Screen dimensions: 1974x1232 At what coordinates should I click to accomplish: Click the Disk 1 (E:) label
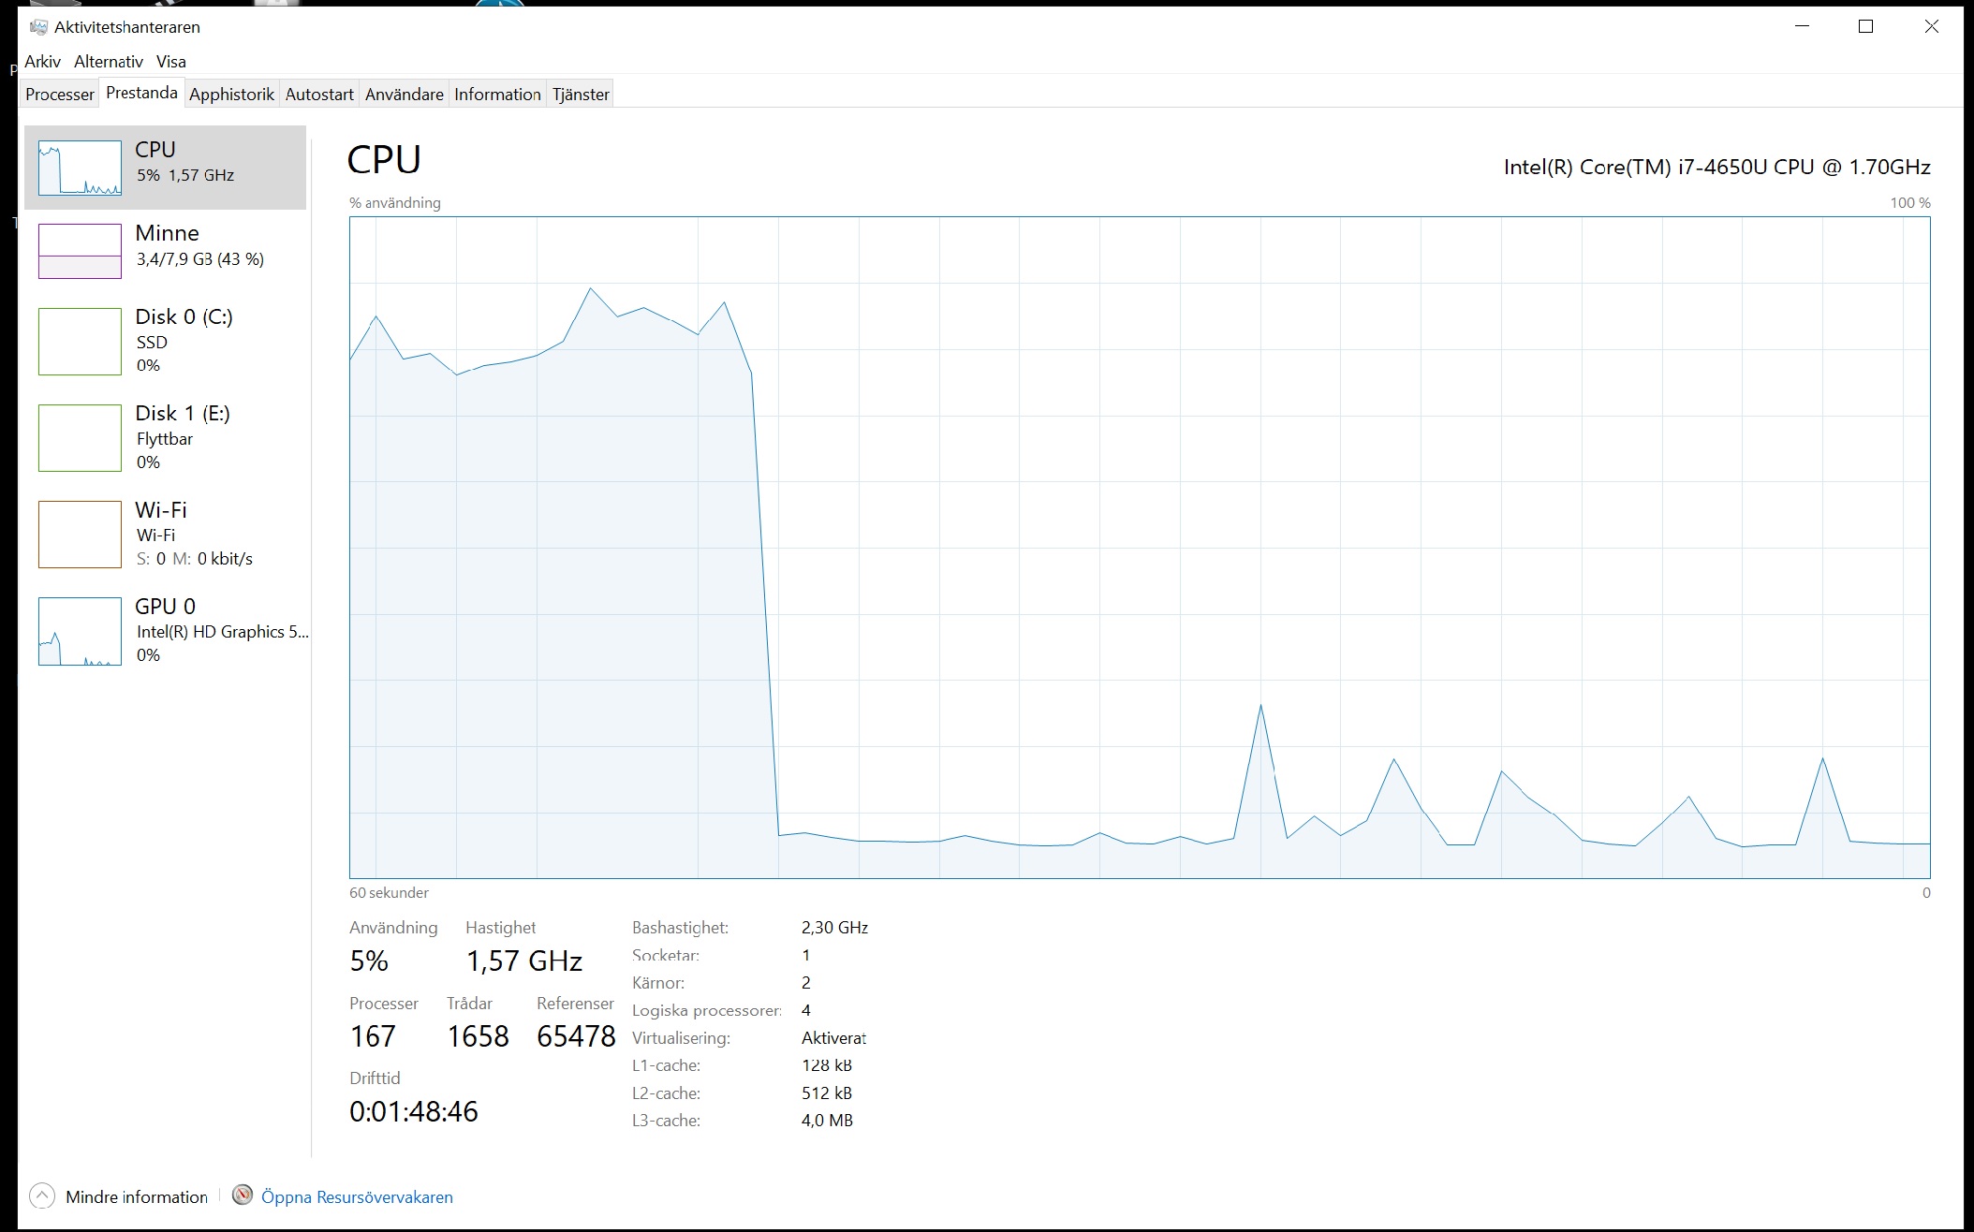click(183, 413)
